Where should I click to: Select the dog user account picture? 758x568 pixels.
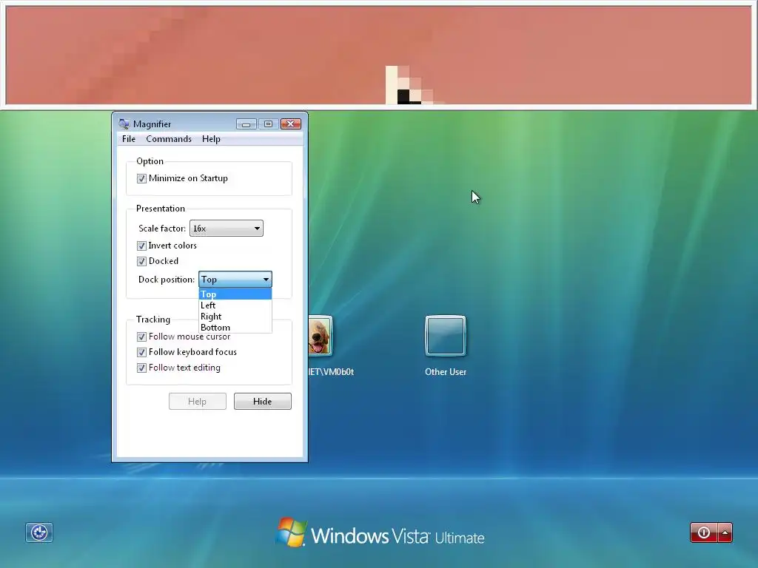pyautogui.click(x=320, y=336)
